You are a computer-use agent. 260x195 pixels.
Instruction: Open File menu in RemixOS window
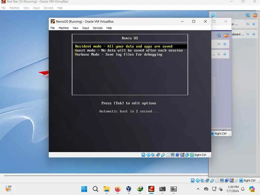pos(53,28)
